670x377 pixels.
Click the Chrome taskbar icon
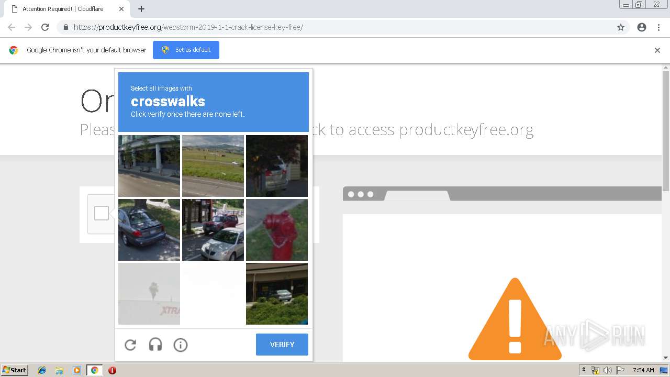95,370
